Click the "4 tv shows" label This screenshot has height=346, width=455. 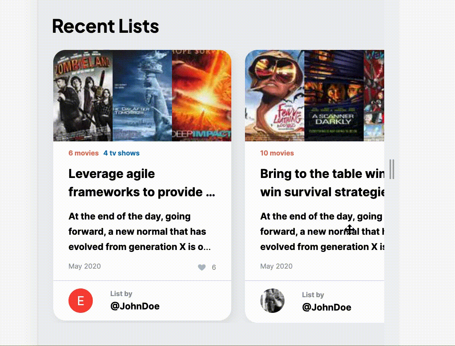(x=121, y=153)
